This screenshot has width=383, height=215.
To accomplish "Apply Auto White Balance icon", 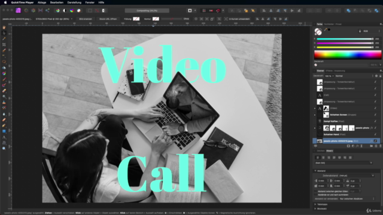I will pyautogui.click(x=78, y=11).
